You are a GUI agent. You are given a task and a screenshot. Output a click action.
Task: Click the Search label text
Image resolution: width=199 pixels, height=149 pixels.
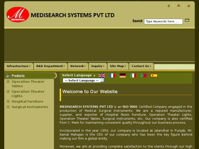(x=137, y=21)
